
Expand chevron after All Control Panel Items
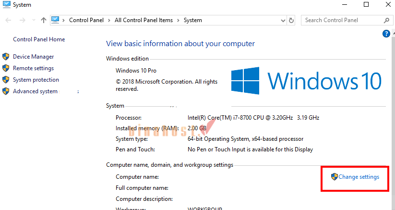coord(178,20)
